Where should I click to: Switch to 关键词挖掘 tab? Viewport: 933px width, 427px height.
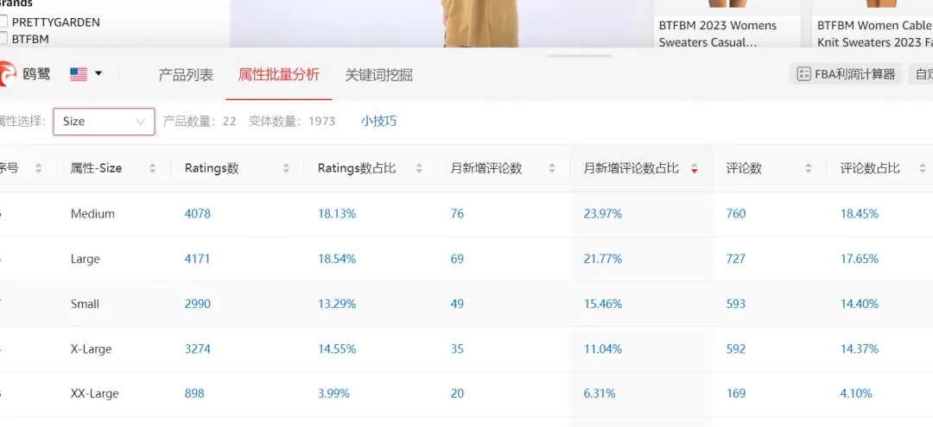pos(379,75)
